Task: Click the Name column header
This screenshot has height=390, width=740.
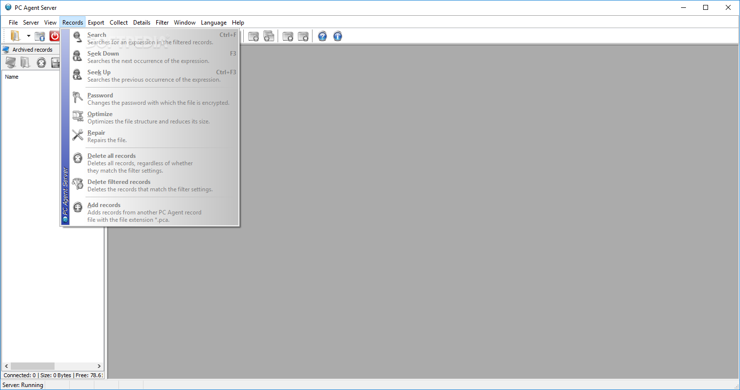Action: pos(12,77)
